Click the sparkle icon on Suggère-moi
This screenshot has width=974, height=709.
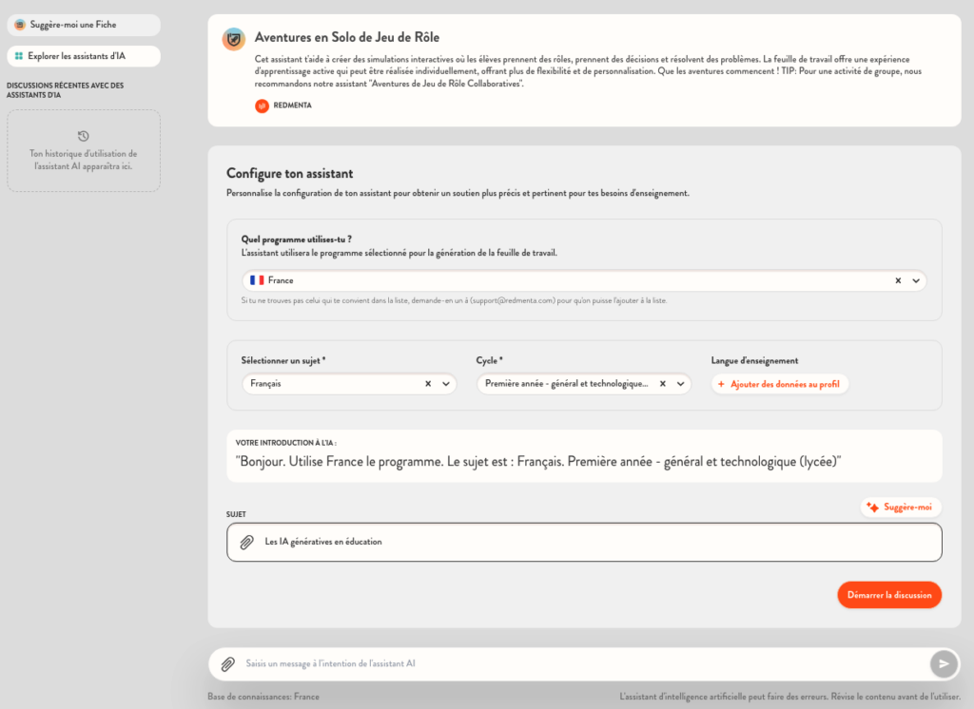point(872,508)
